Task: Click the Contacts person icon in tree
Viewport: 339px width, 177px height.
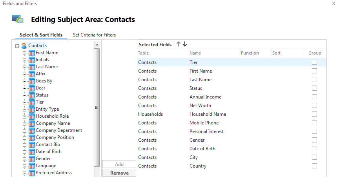Action: pos(24,46)
